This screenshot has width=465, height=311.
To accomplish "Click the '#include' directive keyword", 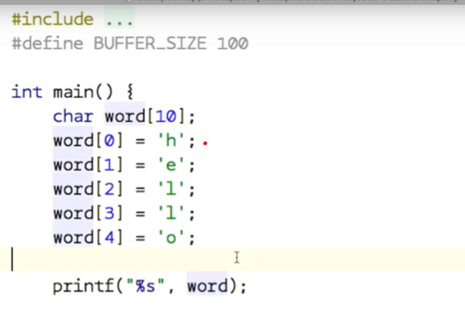I will coord(52,19).
